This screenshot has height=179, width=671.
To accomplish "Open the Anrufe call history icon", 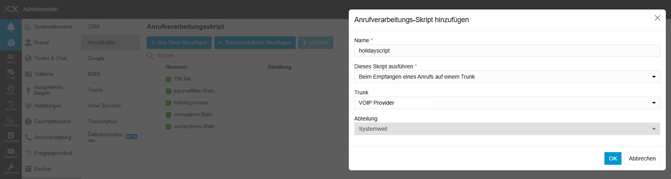I will tap(11, 106).
